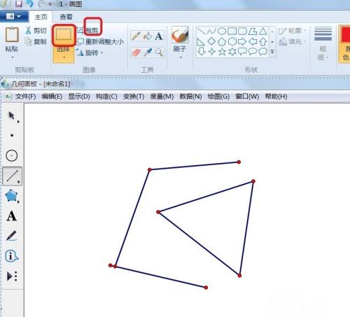350x317 pixels.
Task: Pick the curve shape
Action: [x=211, y=31]
